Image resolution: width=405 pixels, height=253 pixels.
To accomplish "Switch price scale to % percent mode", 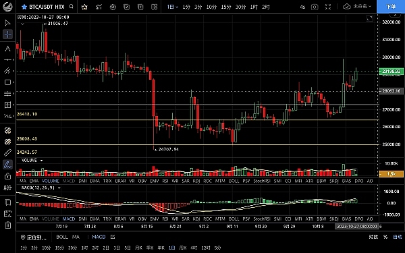I will (385, 237).
